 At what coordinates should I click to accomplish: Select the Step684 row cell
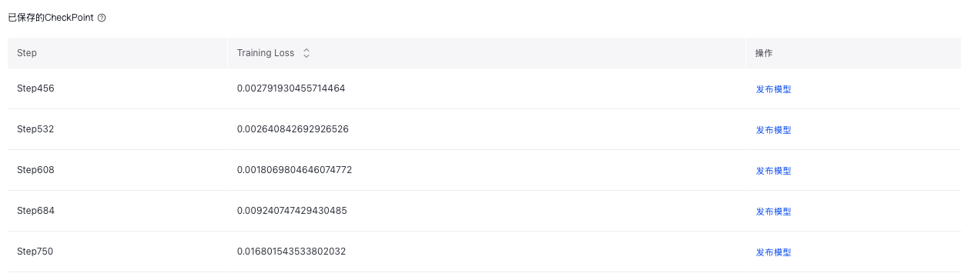click(x=35, y=211)
